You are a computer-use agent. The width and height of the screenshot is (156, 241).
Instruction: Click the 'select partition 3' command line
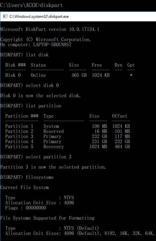pyautogui.click(x=36, y=157)
